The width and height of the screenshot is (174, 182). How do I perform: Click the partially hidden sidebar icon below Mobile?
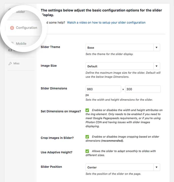pos(10,50)
